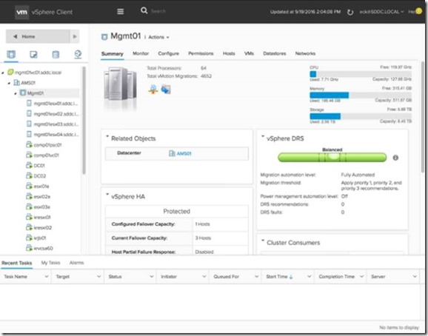
Task: Select the Storage navigator icon
Action: (56, 54)
